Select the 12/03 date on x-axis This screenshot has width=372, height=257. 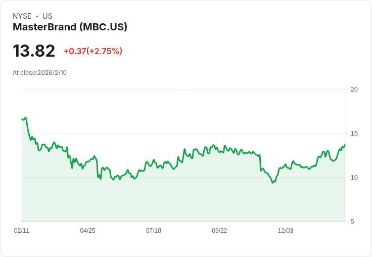tap(286, 231)
